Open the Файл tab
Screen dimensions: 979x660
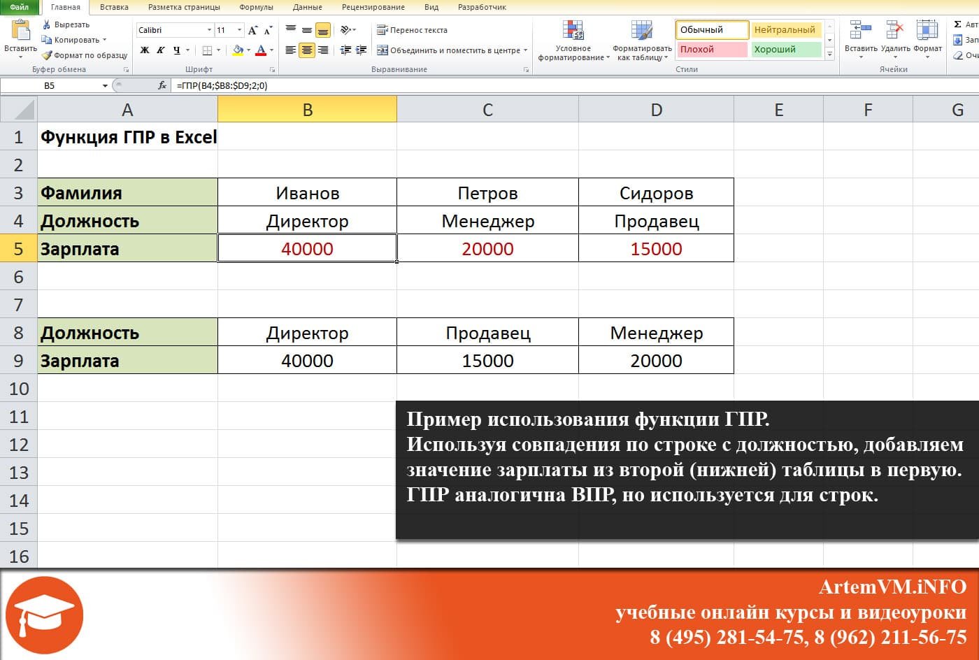(20, 7)
